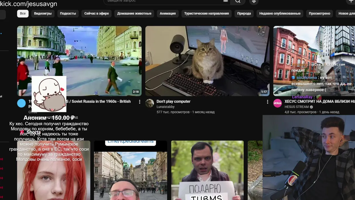Viewport: 355px width, 200px height.
Task: Select the 'Туристические направления' filter chip
Action: click(206, 14)
